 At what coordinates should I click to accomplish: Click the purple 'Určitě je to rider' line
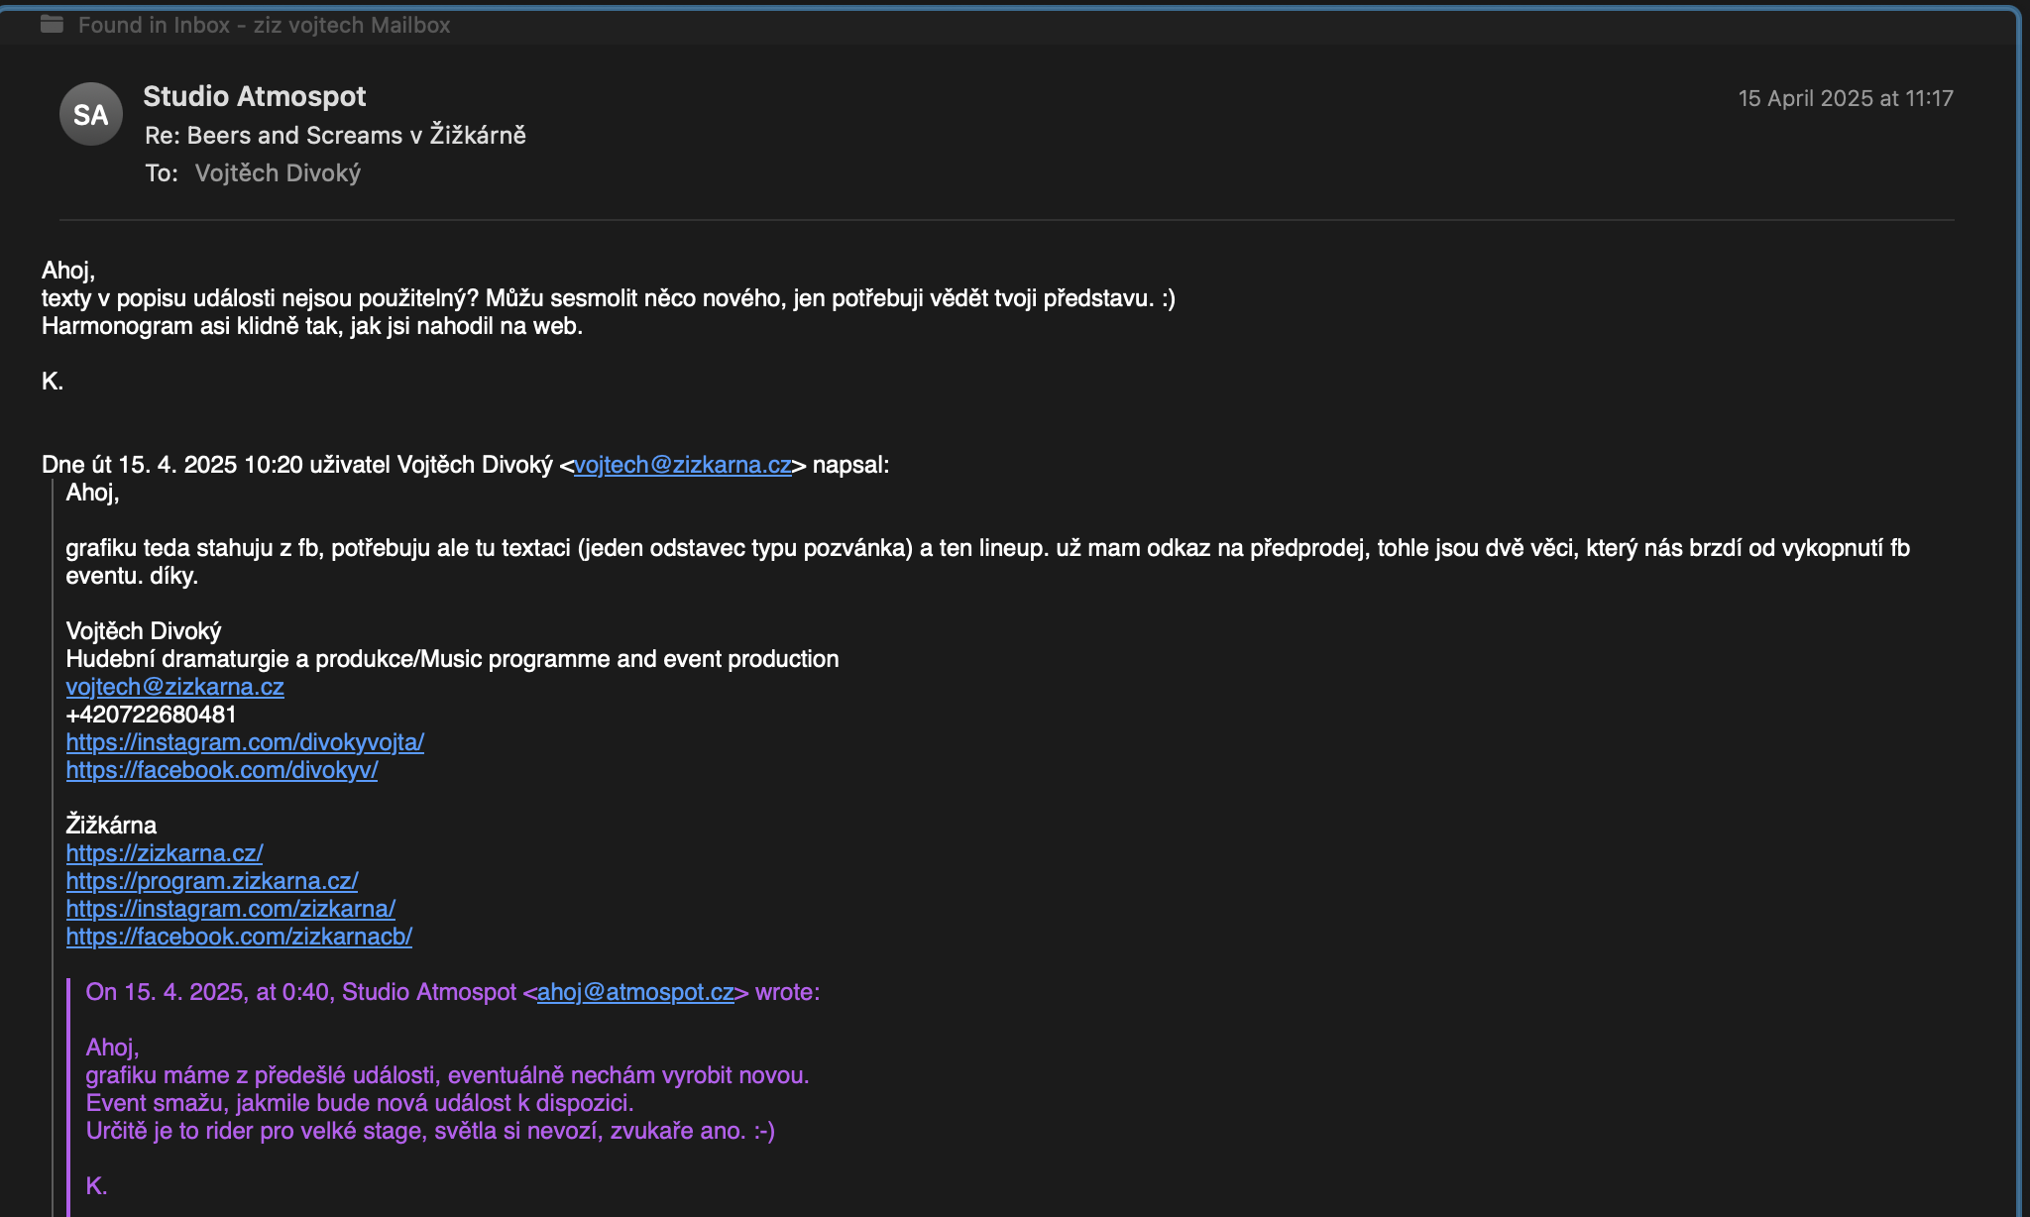(430, 1131)
